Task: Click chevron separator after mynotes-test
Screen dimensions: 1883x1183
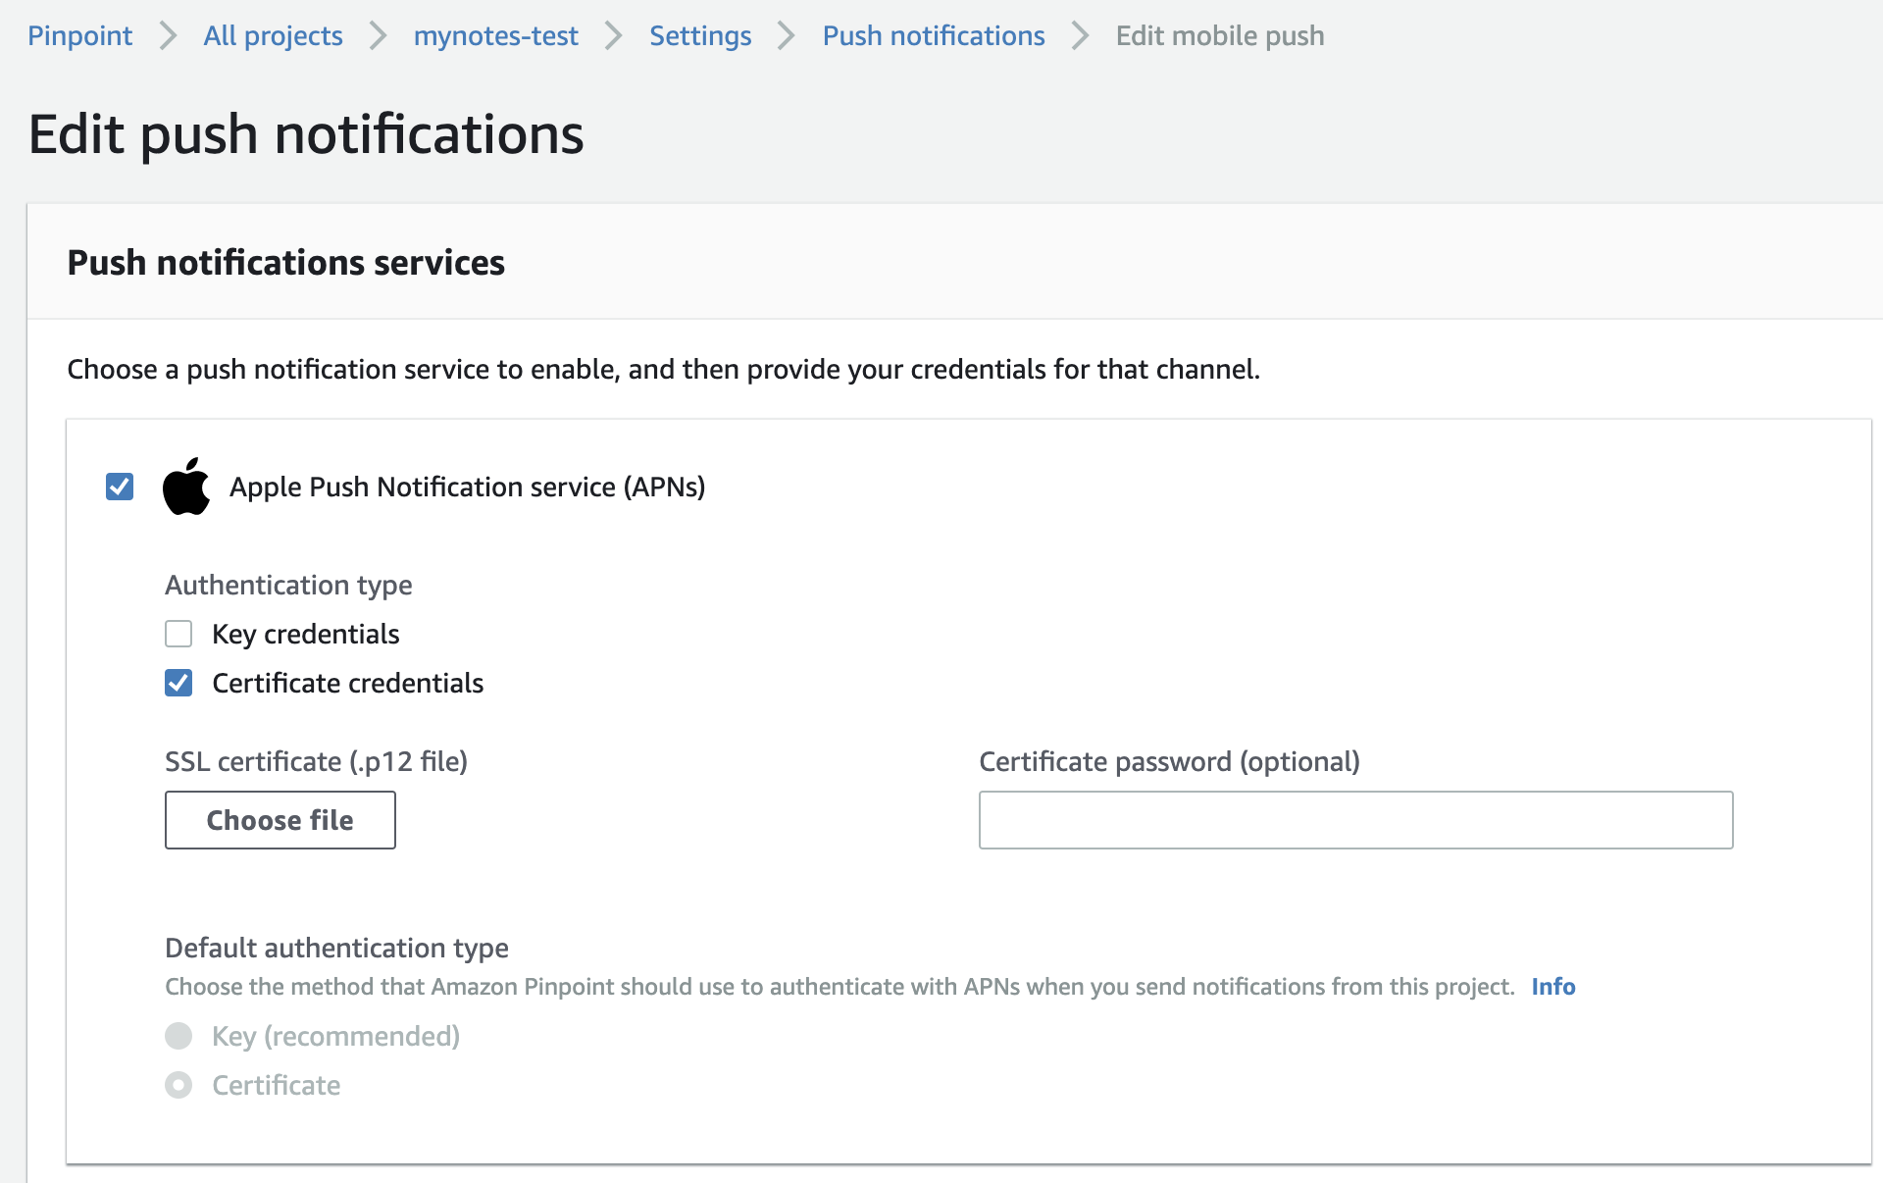Action: click(x=614, y=36)
